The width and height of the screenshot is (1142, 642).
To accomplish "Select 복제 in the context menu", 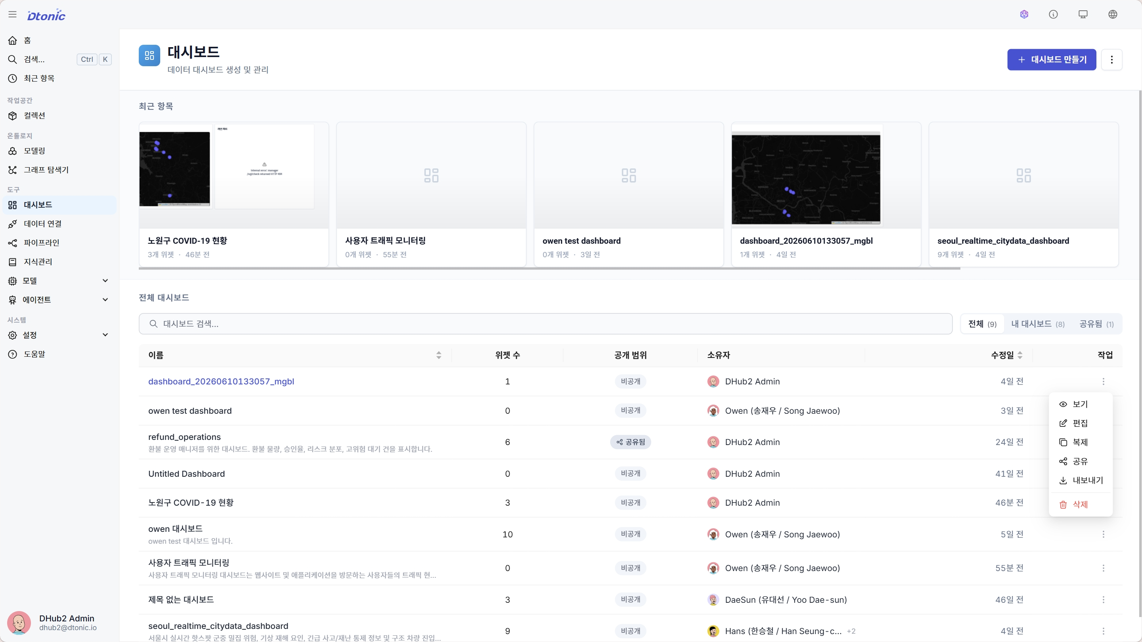I will (1081, 443).
